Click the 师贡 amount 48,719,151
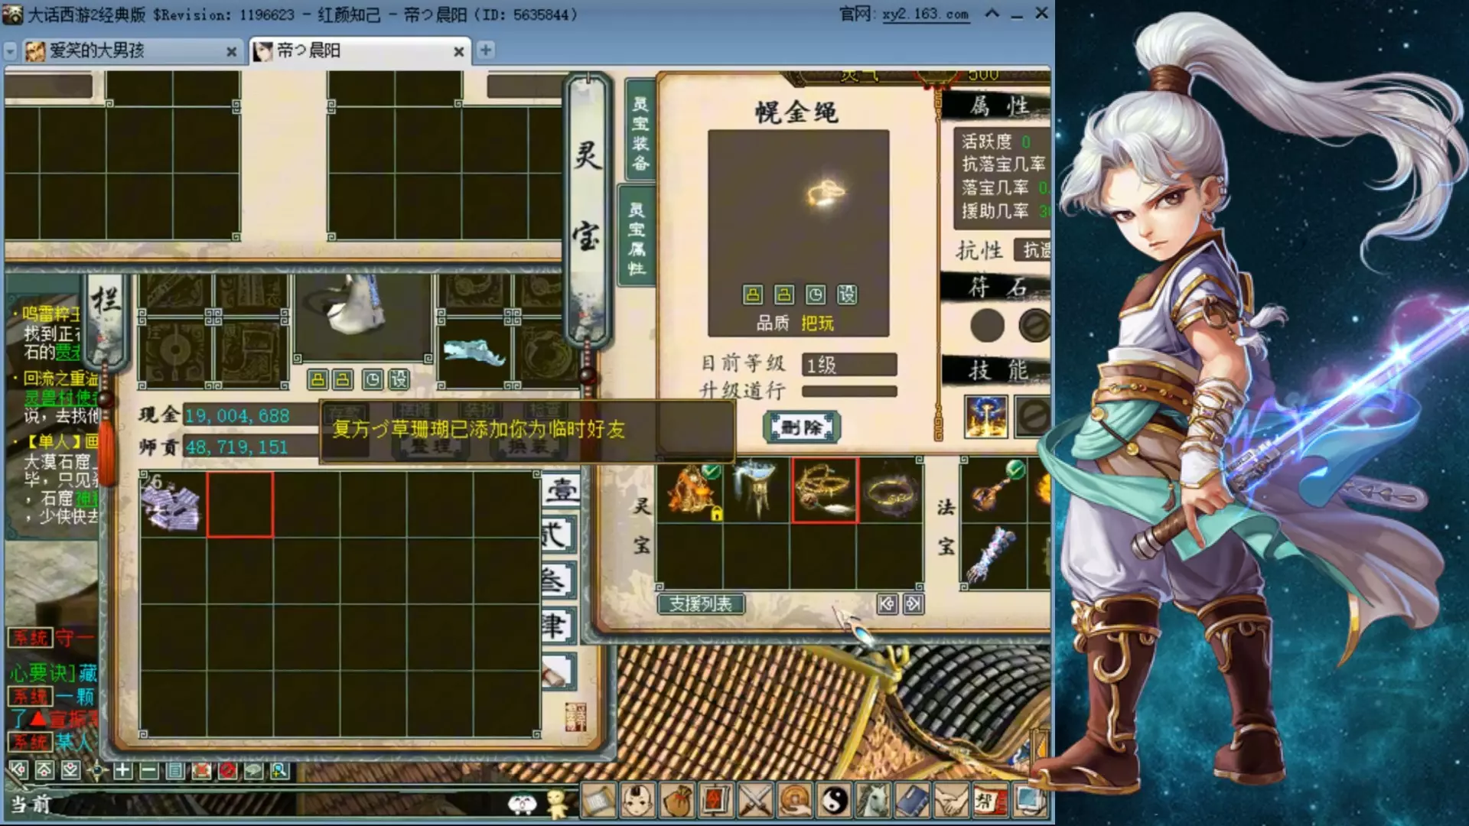The height and width of the screenshot is (826, 1469). click(236, 447)
